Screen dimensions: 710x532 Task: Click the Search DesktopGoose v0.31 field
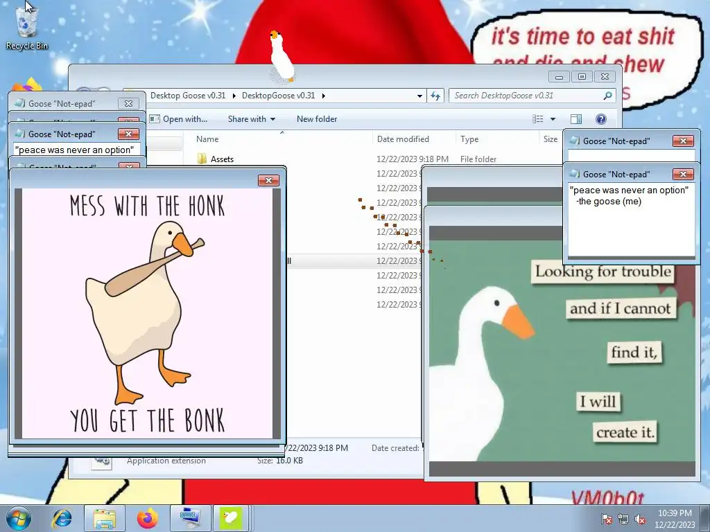click(x=532, y=96)
